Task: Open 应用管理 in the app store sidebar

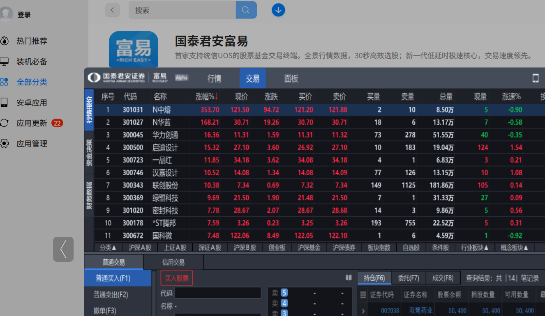Action: click(32, 144)
